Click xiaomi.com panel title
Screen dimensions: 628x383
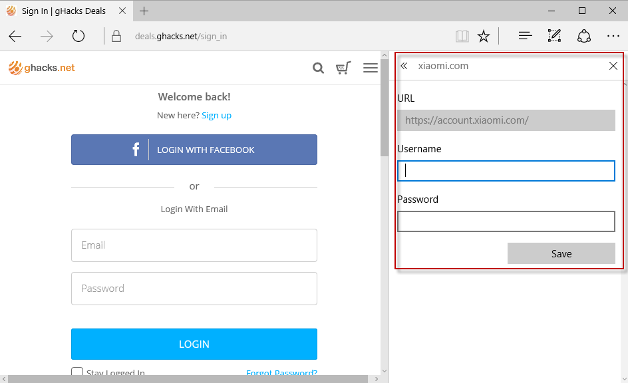click(x=443, y=66)
